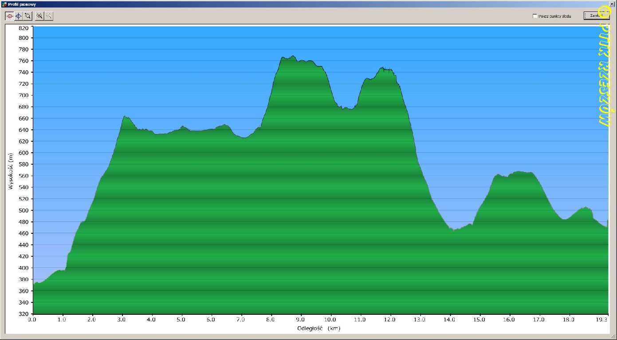Image resolution: width=617 pixels, height=340 pixels.
Task: Click the plateau top near 16.5 km
Action: coord(521,172)
